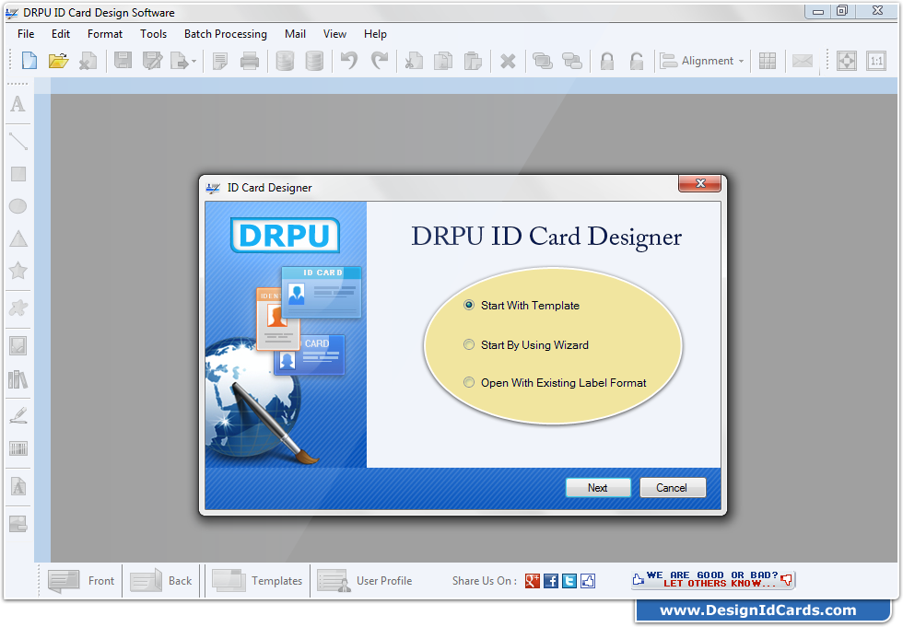The width and height of the screenshot is (903, 627).
Task: Open the File menu
Action: coord(26,34)
